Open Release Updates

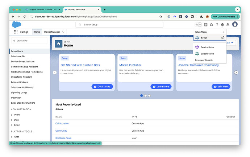point(19,82)
